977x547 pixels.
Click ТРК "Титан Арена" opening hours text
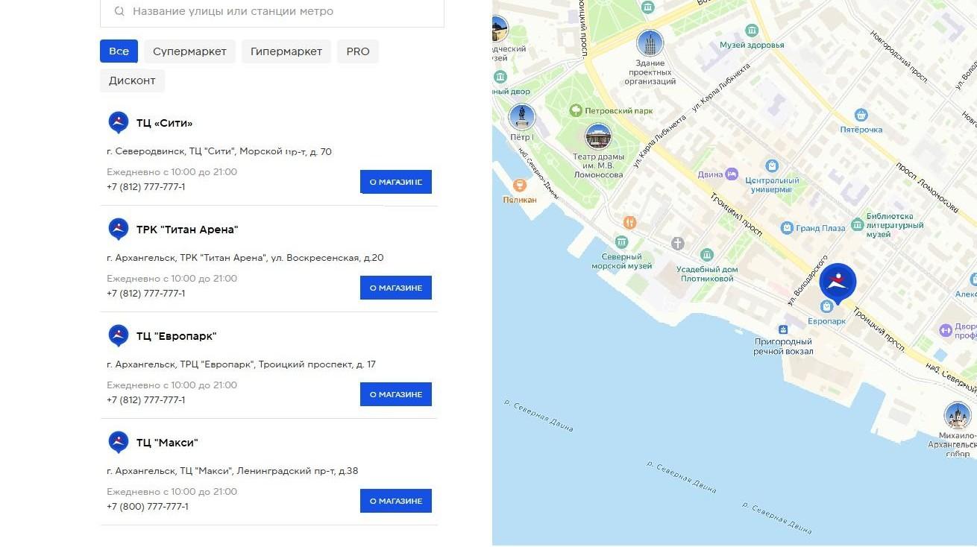172,279
